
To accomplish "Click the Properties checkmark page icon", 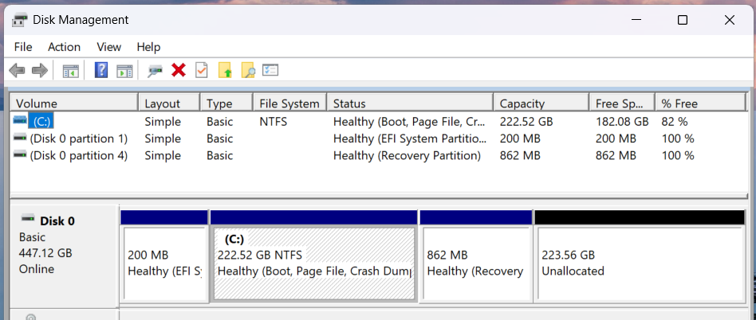I will pyautogui.click(x=201, y=70).
